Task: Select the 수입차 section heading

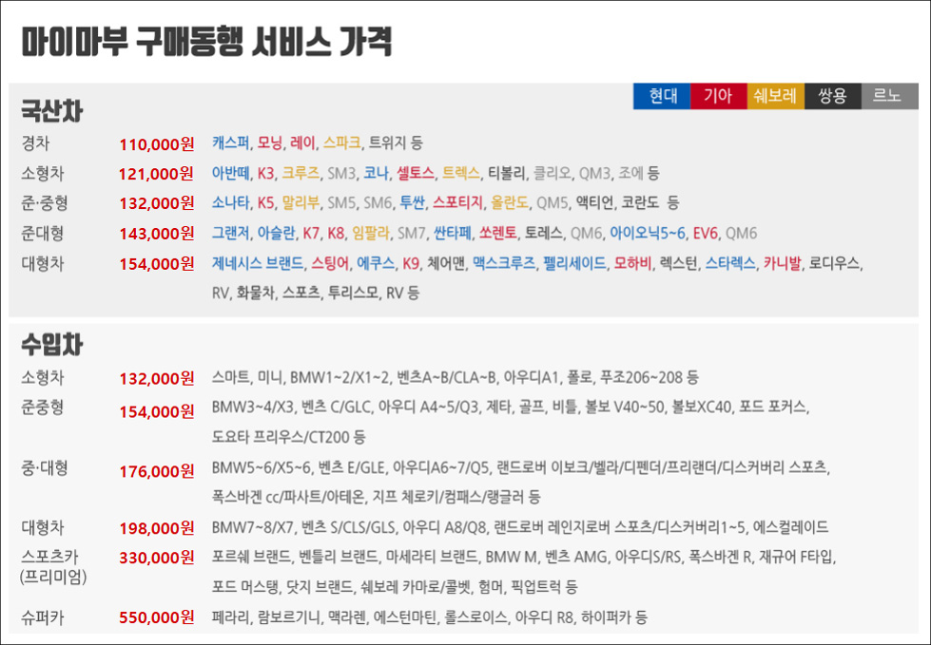Action: click(x=51, y=345)
